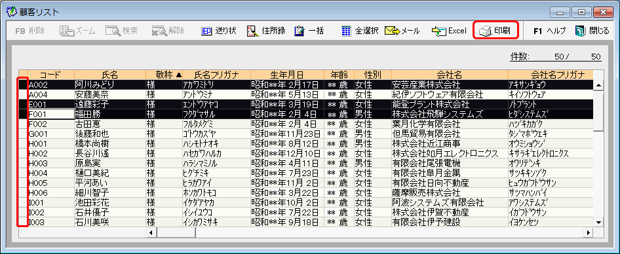The height and width of the screenshot is (254, 620).
Task: Click the 送り状 shipping label toolbar button
Action: pyautogui.click(x=219, y=31)
